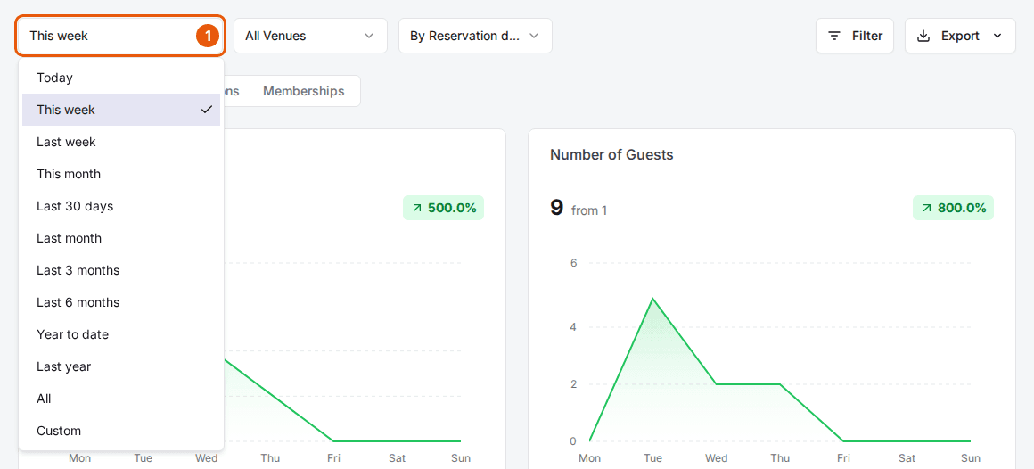
Task: Click Sun label on Guests chart
Action: [971, 457]
